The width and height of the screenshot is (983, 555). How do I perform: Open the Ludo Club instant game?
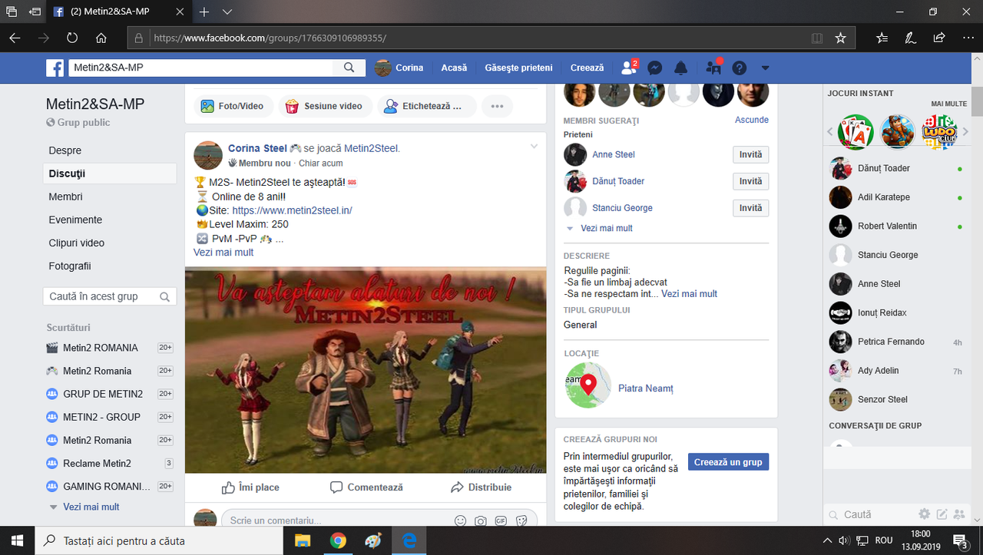[939, 132]
